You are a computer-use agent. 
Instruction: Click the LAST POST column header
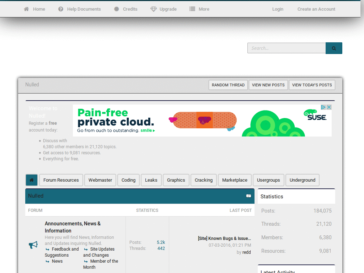click(x=241, y=210)
